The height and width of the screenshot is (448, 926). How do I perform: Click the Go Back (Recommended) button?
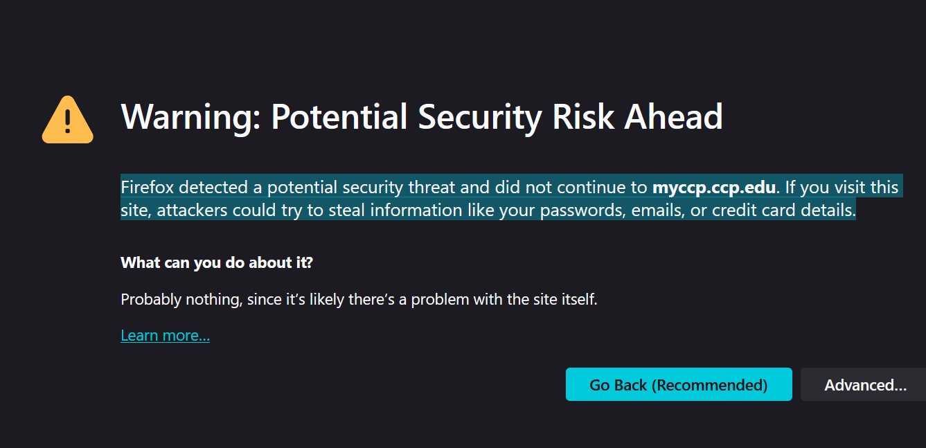678,385
